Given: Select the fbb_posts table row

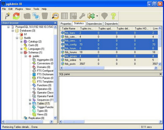Looking at the screenshot, I should pos(109,64).
